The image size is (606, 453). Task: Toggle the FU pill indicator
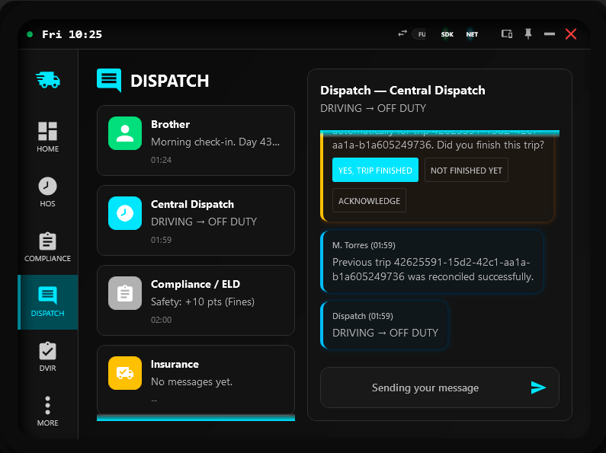[x=420, y=34]
